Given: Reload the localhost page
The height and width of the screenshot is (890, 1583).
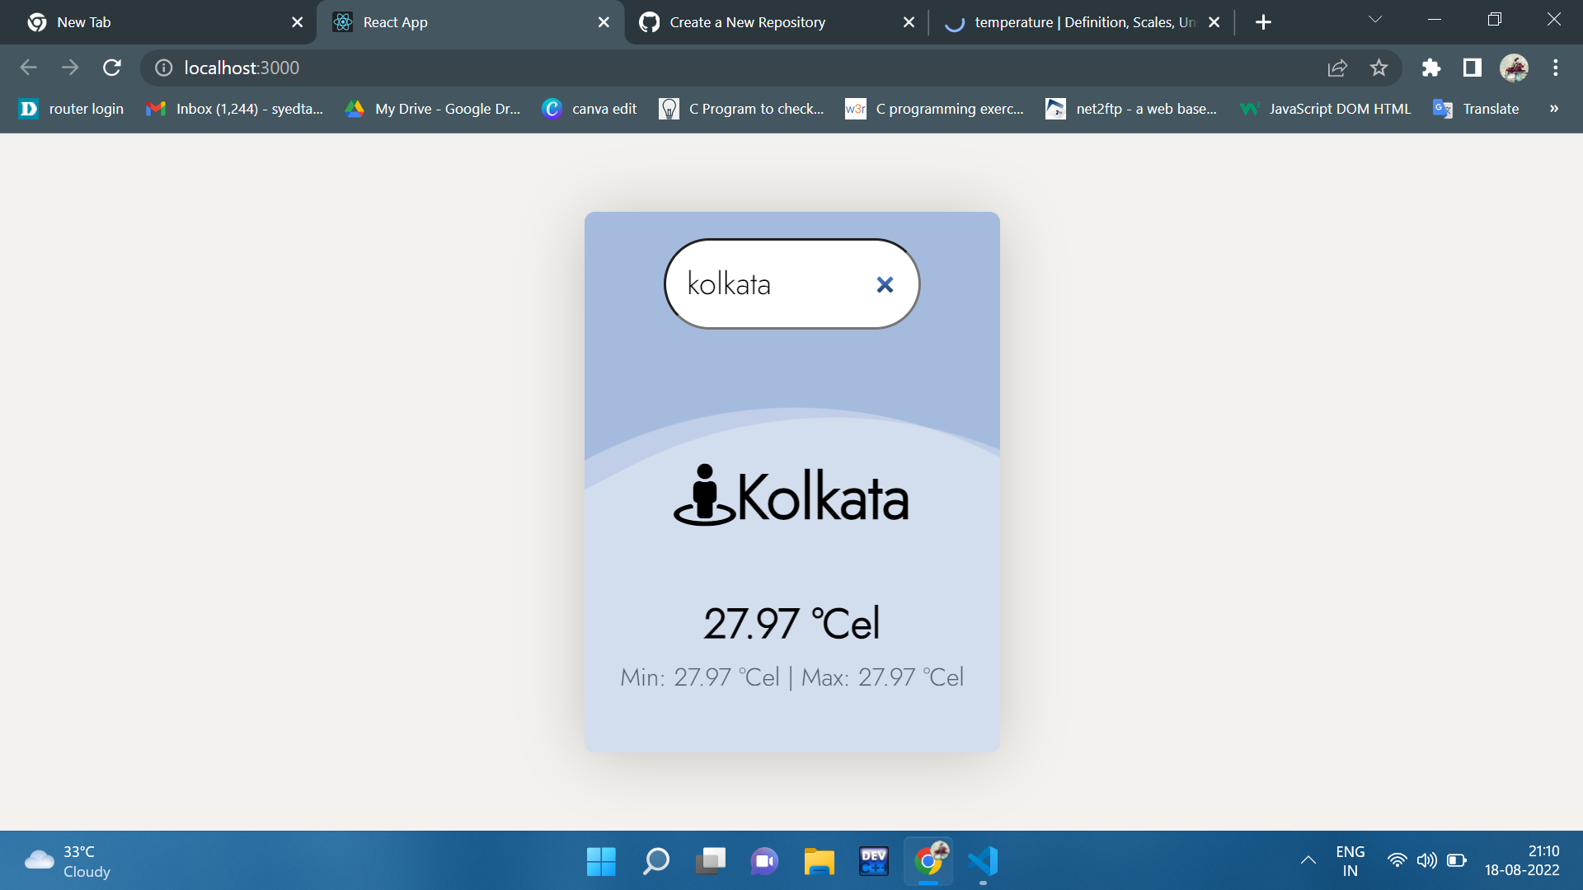Looking at the screenshot, I should pyautogui.click(x=112, y=68).
